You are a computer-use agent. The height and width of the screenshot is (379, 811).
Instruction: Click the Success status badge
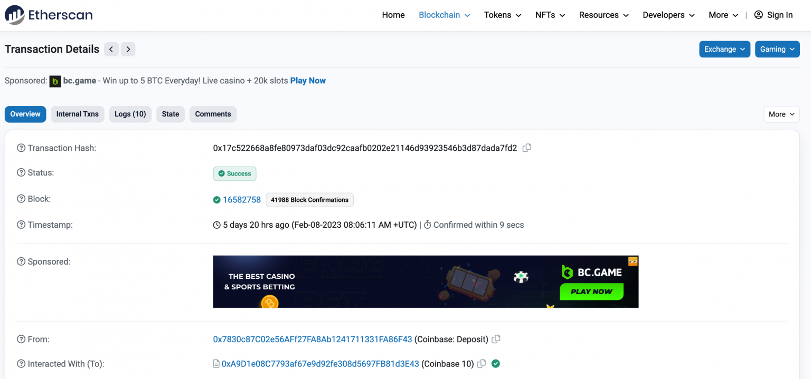tap(235, 173)
